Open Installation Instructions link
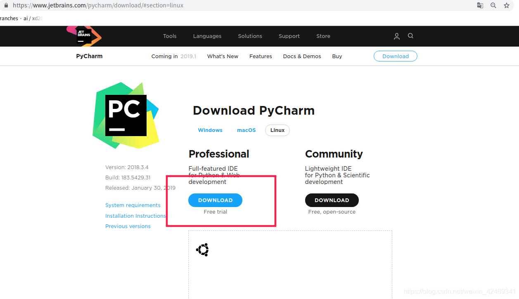 (x=135, y=216)
